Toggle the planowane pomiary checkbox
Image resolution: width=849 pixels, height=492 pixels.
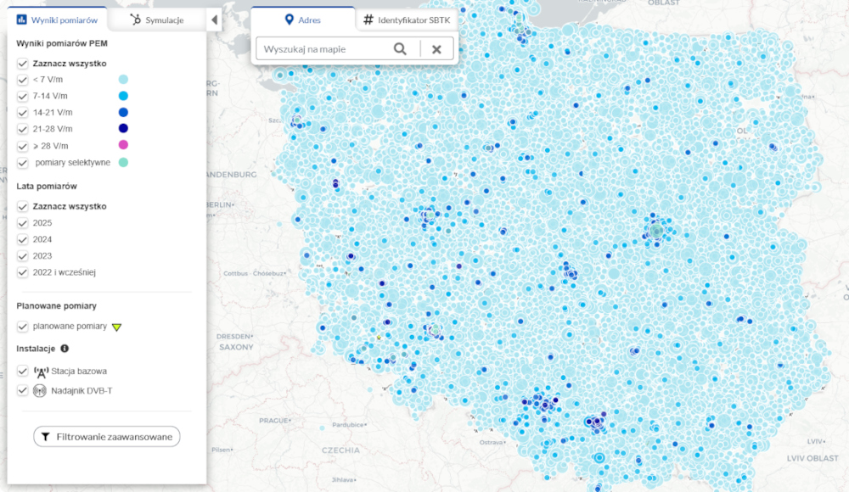(21, 327)
